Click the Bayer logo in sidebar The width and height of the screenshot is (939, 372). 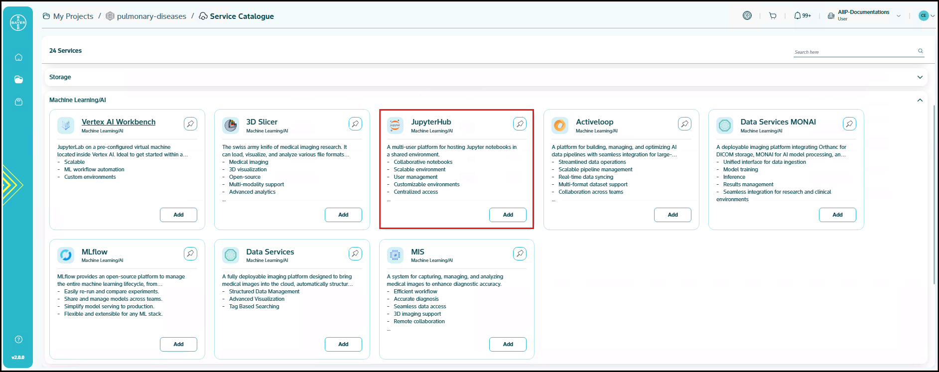coord(18,22)
